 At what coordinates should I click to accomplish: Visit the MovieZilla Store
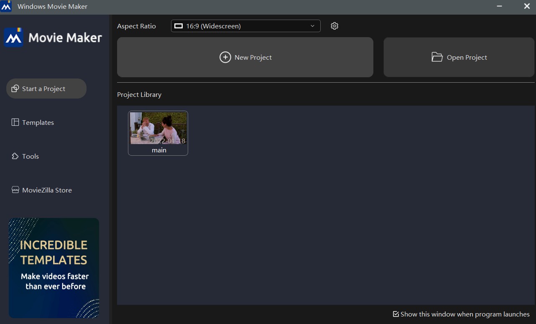(41, 190)
